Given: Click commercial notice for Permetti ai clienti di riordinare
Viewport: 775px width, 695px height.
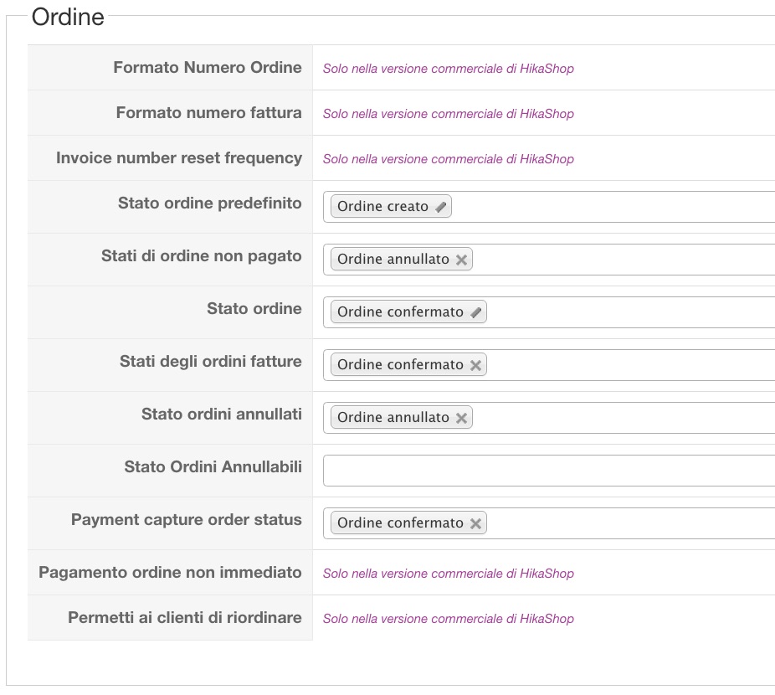Looking at the screenshot, I should point(449,619).
